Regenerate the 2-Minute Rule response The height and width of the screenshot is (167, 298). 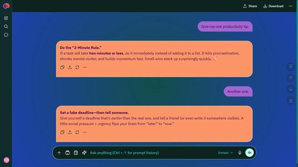[x=77, y=67]
